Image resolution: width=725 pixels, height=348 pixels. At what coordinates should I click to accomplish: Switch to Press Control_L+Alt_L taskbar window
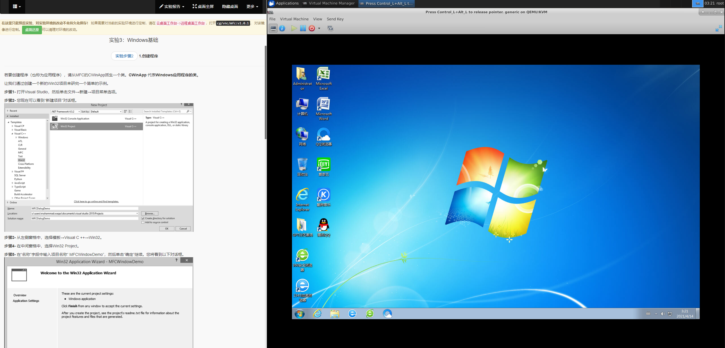[387, 3]
